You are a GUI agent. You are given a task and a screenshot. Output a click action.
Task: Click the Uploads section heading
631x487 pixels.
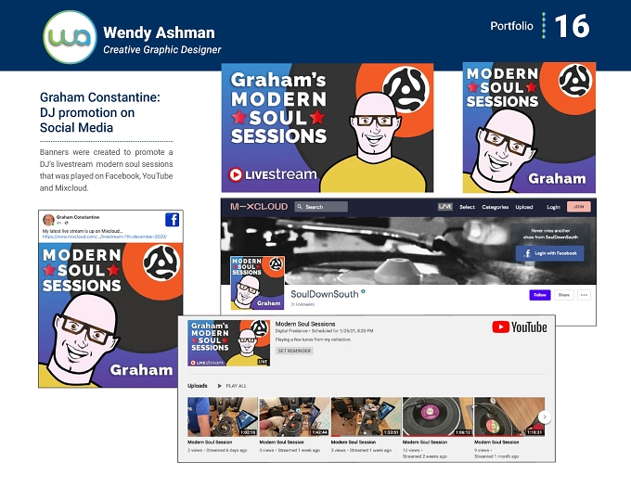[x=197, y=386]
